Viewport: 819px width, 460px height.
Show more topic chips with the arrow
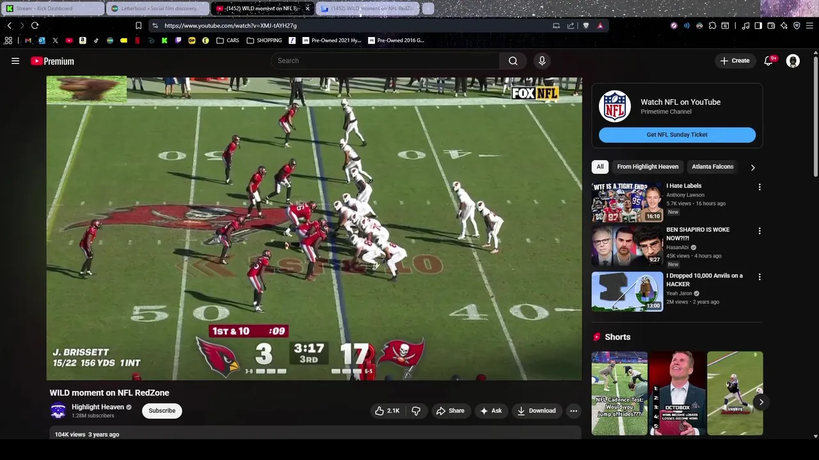(x=752, y=167)
